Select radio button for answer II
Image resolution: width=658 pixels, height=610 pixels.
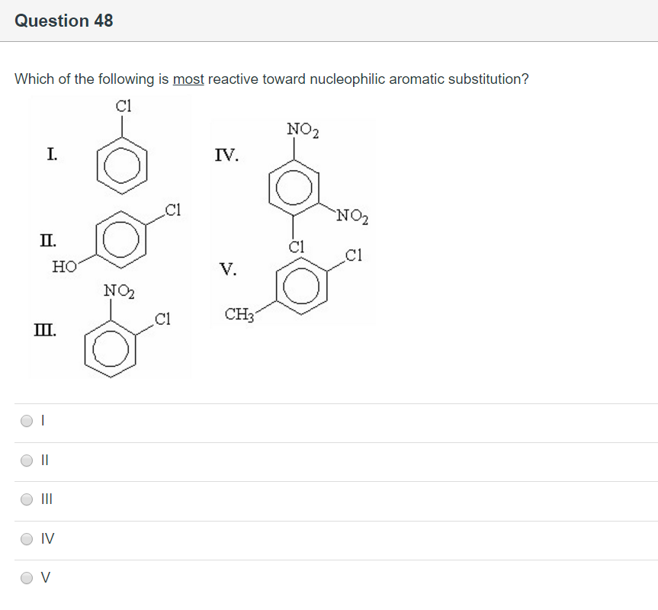[x=25, y=459]
